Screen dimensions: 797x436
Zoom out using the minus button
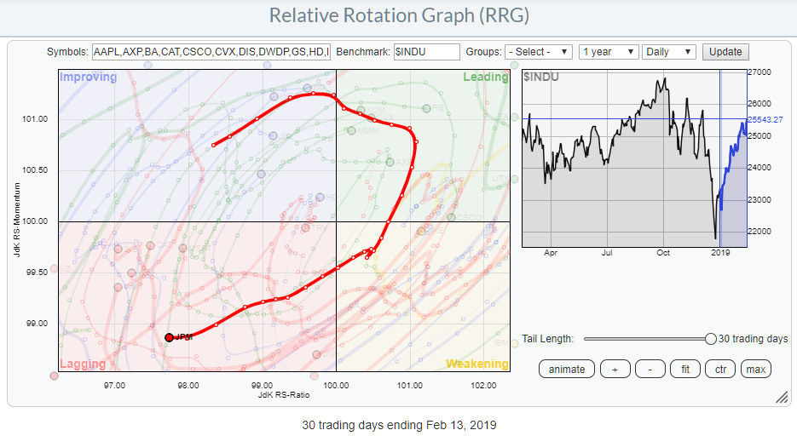pyautogui.click(x=650, y=369)
